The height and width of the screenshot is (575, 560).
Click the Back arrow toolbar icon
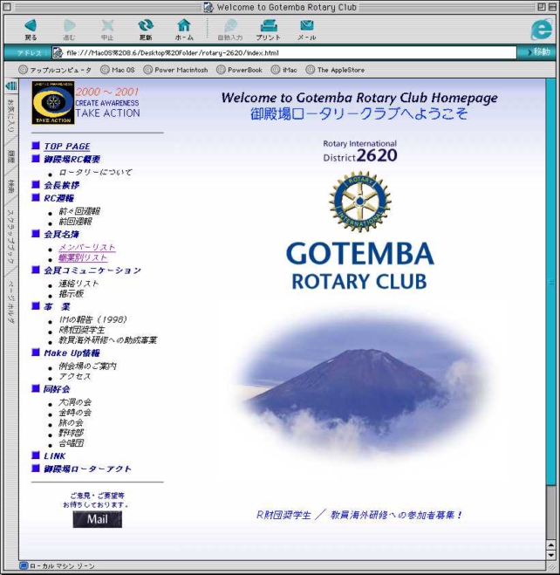(31, 25)
